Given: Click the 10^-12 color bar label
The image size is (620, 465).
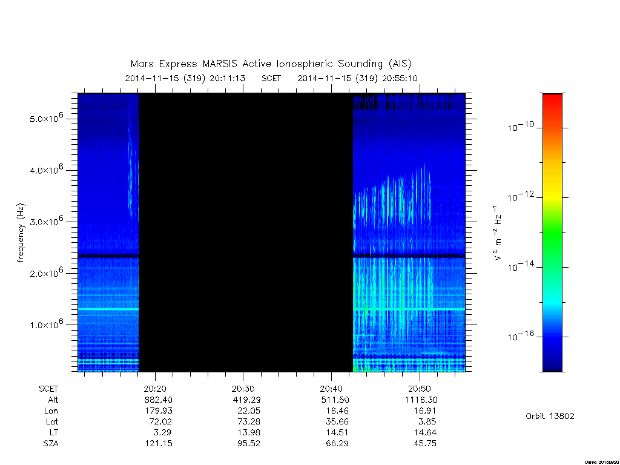Looking at the screenshot, I should tap(521, 196).
